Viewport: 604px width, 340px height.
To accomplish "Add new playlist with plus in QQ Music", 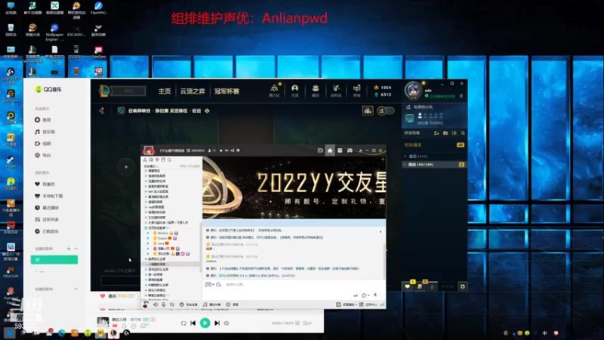I will click(x=69, y=249).
